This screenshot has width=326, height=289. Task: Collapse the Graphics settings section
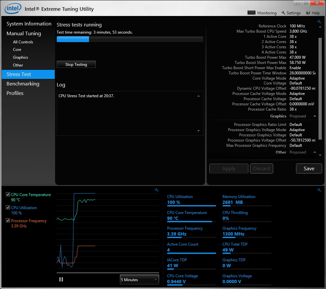click(x=315, y=116)
